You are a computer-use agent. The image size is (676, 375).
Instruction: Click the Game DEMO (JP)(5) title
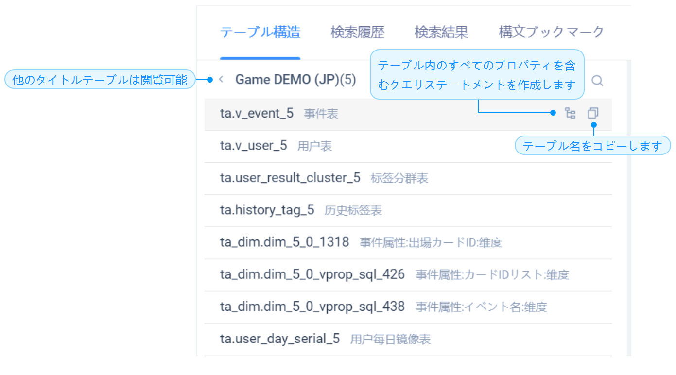pyautogui.click(x=296, y=80)
